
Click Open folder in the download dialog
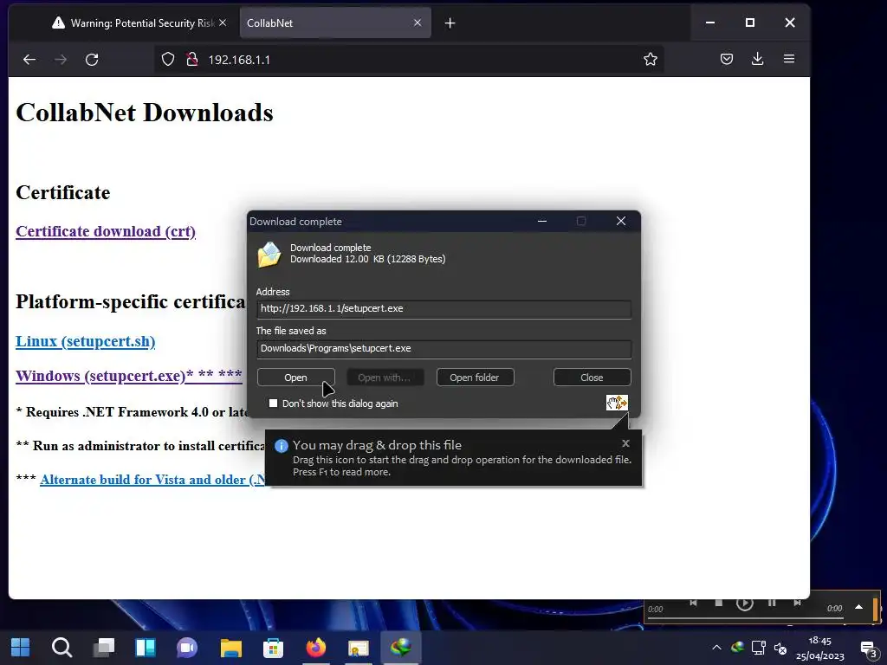click(x=475, y=378)
